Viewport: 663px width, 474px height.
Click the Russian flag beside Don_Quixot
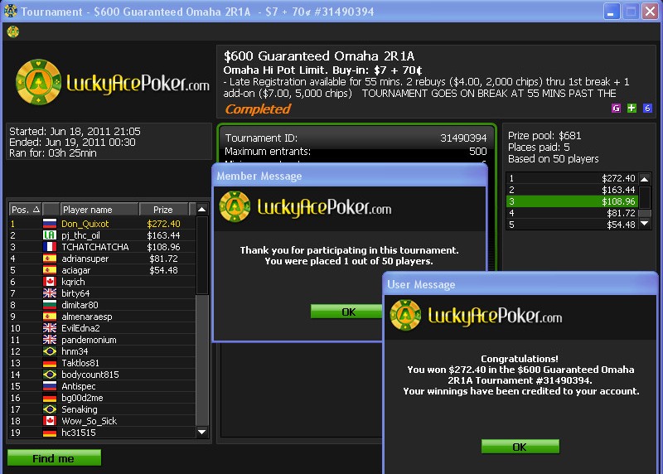tap(50, 224)
